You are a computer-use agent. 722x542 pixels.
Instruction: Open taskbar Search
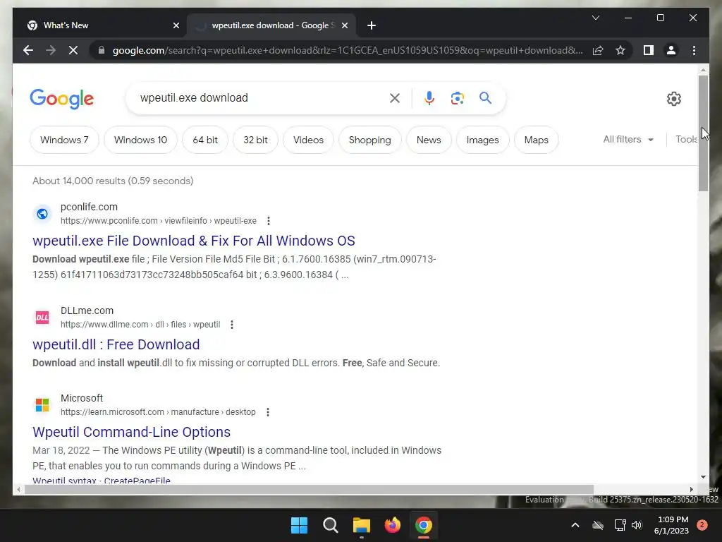[330, 525]
